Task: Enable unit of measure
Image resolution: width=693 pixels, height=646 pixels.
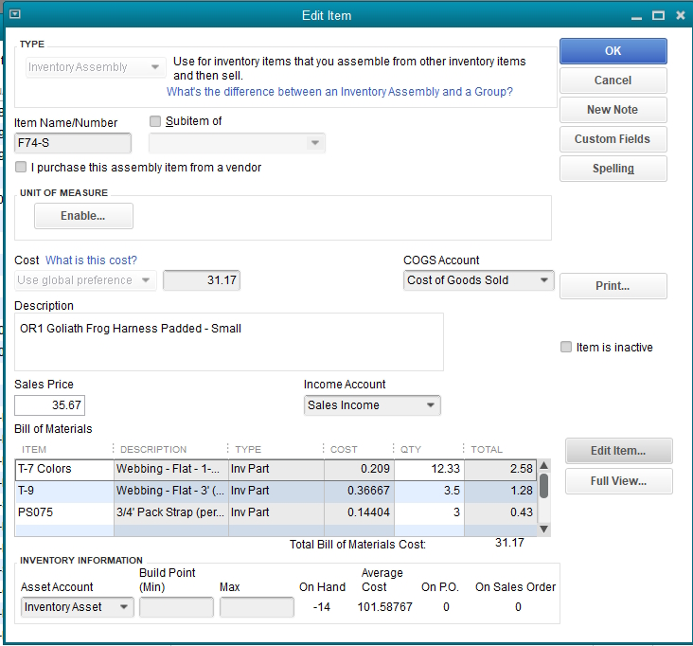Action: tap(83, 216)
